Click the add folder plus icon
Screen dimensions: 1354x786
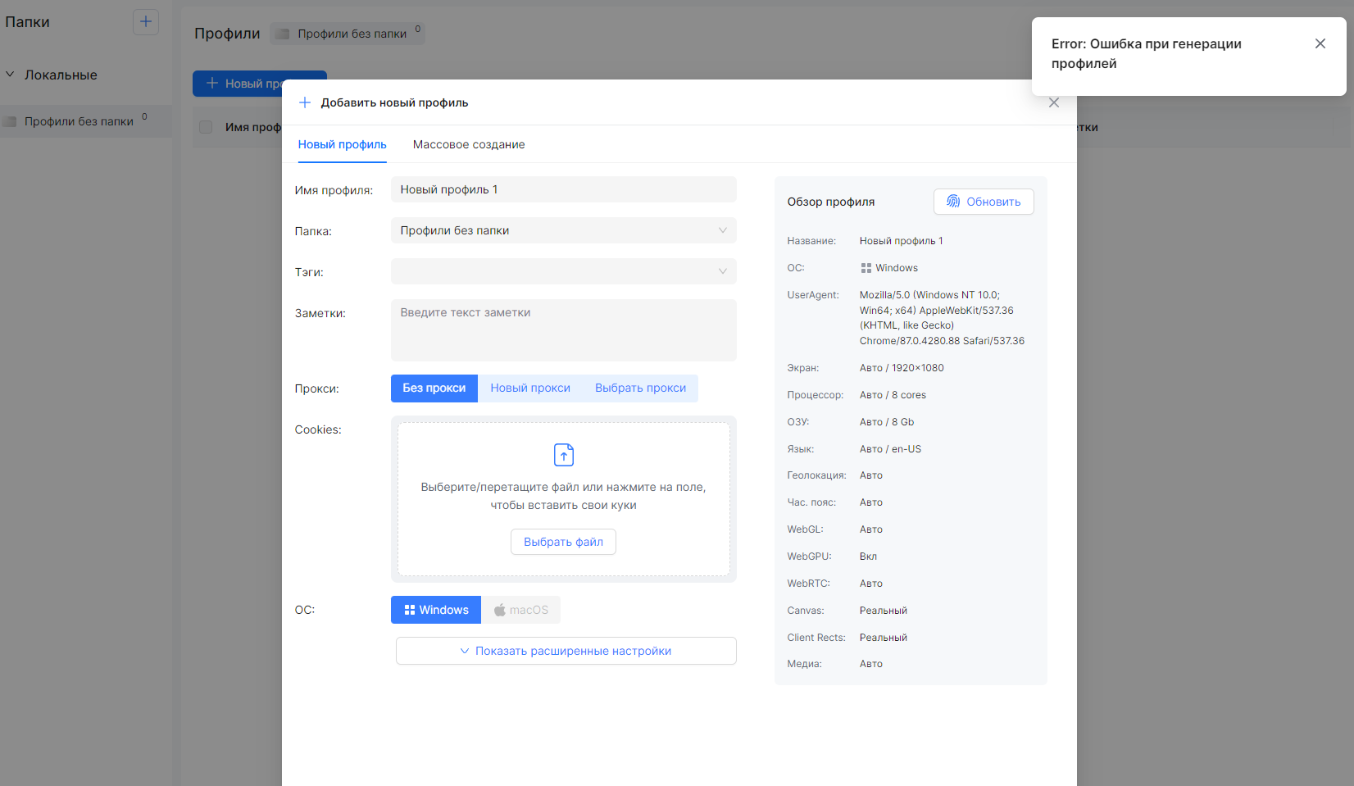(146, 21)
